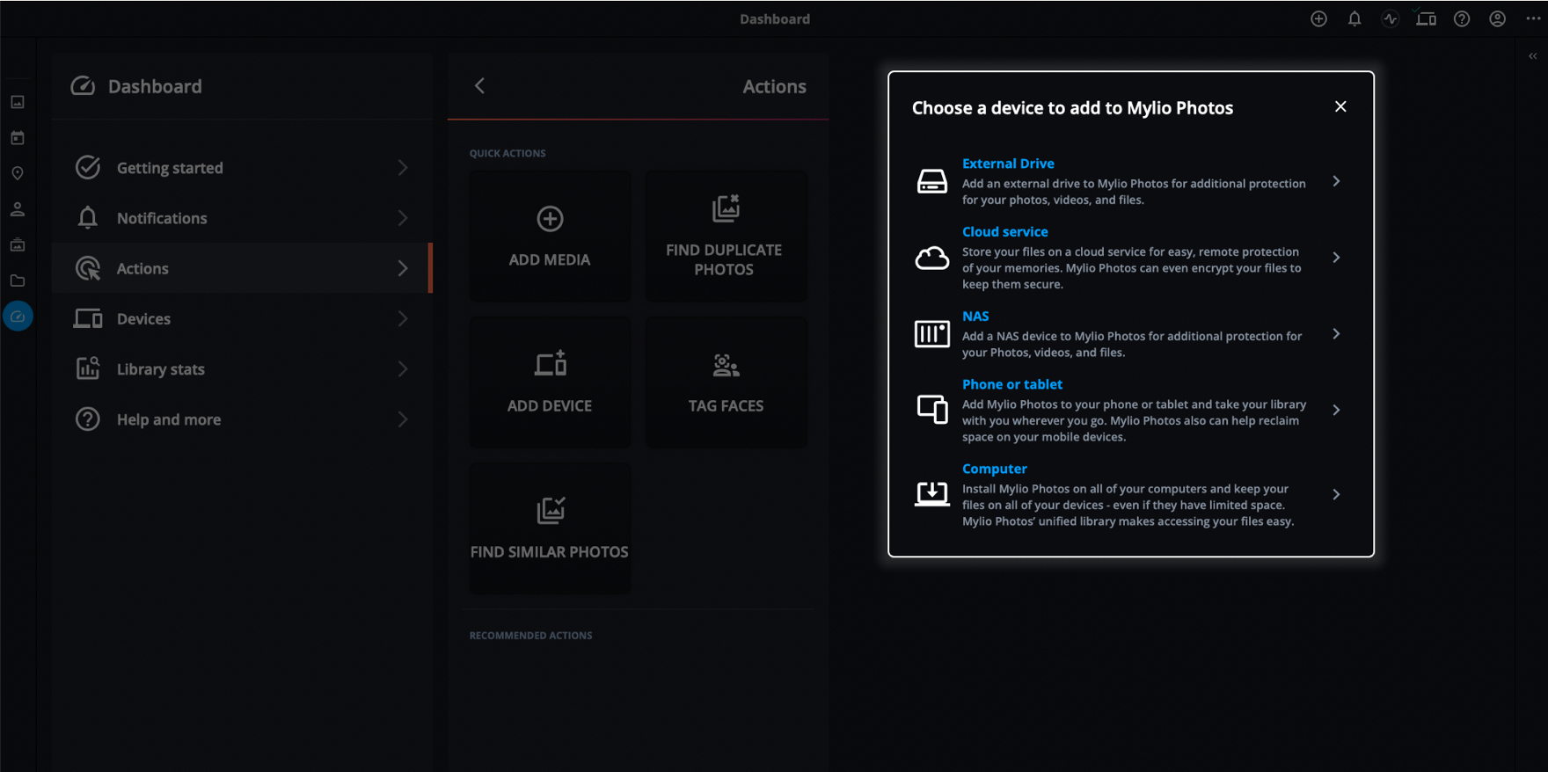The height and width of the screenshot is (772, 1548).
Task: Open notifications bell in top toolbar
Action: pyautogui.click(x=1354, y=19)
